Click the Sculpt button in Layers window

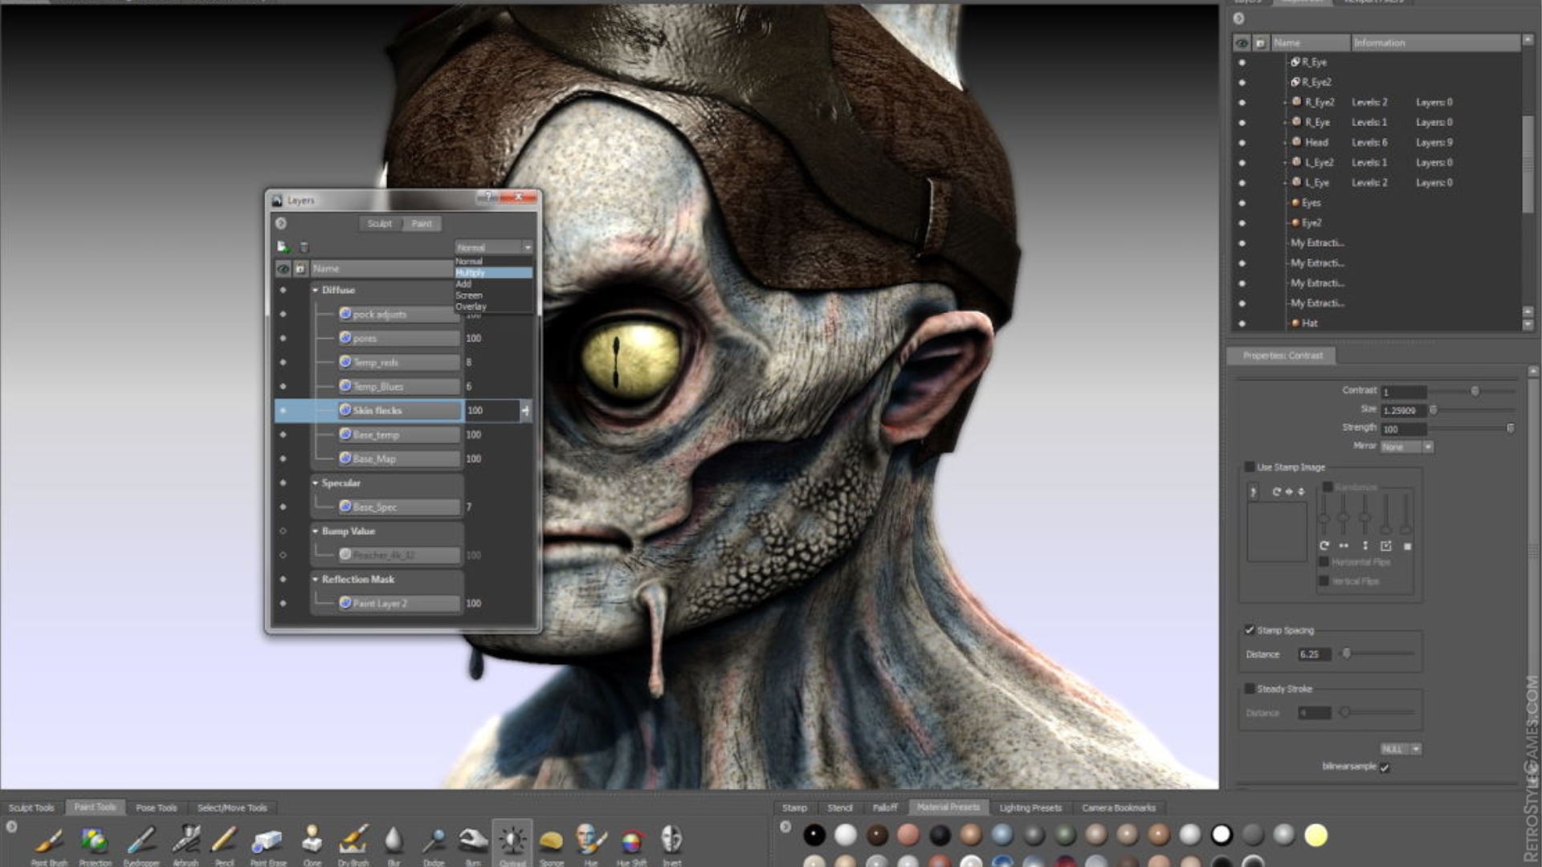click(380, 224)
